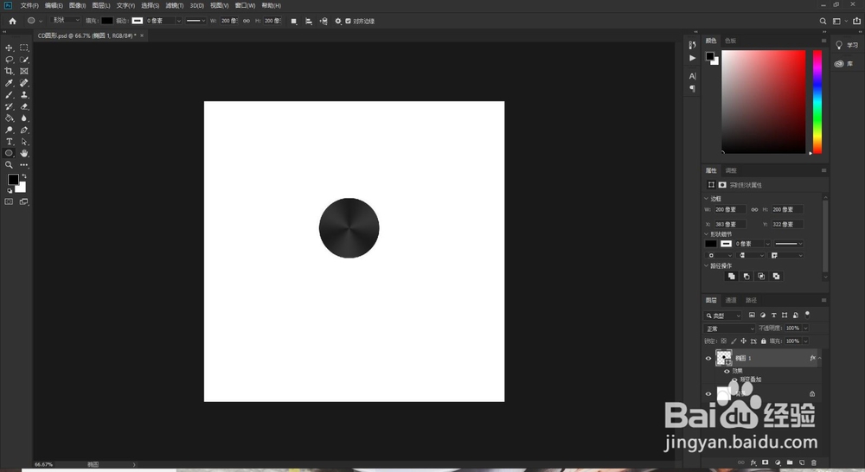Viewport: 865px width, 472px height.
Task: Select the Rectangular Marquee tool
Action: (23, 48)
